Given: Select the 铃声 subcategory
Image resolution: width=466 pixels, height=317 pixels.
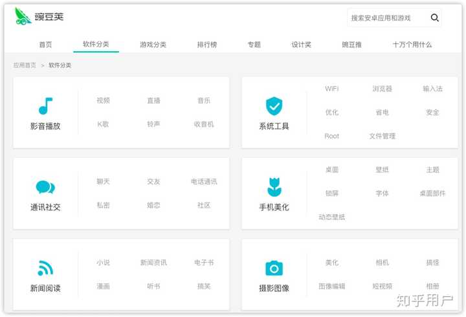Looking at the screenshot, I should (x=153, y=124).
